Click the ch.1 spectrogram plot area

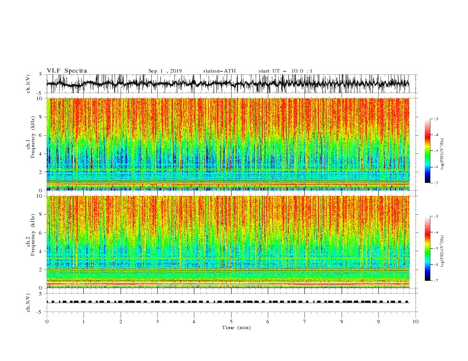[x=228, y=144]
